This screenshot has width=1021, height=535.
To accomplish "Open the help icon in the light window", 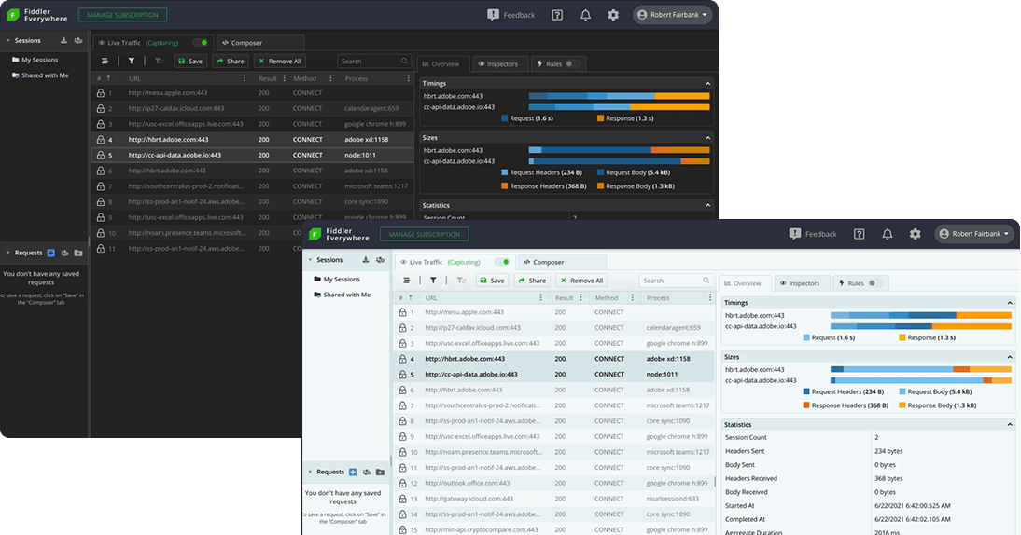I will tap(860, 233).
